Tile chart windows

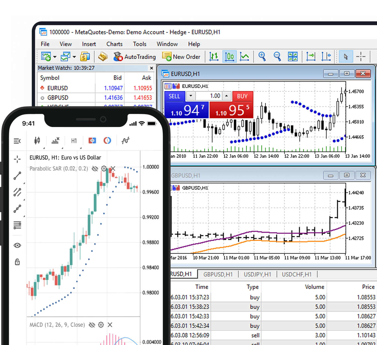[x=293, y=57]
